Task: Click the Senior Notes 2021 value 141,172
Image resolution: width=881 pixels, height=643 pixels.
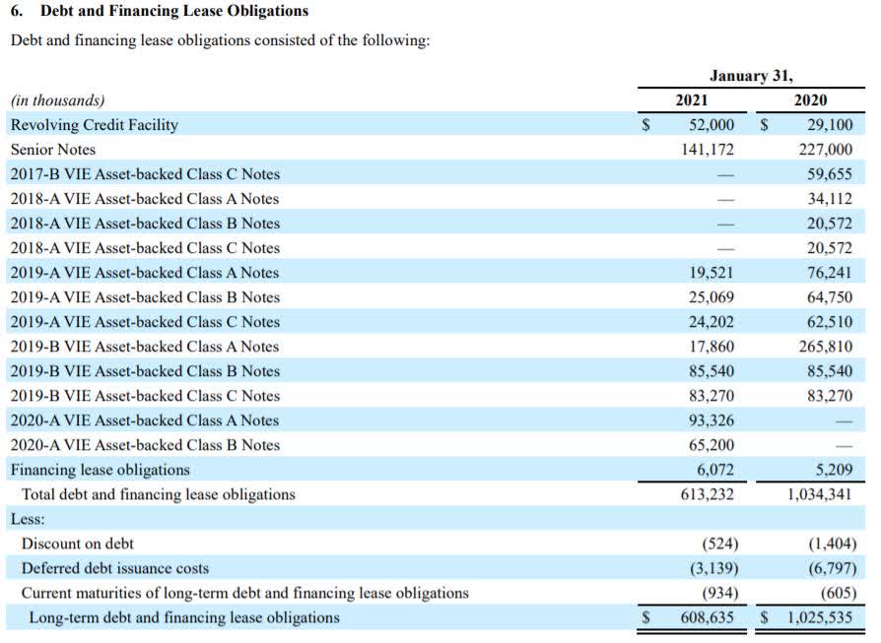Action: [x=707, y=150]
